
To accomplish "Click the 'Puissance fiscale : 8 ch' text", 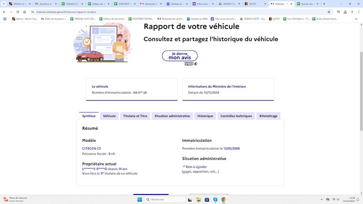I will pos(98,154).
